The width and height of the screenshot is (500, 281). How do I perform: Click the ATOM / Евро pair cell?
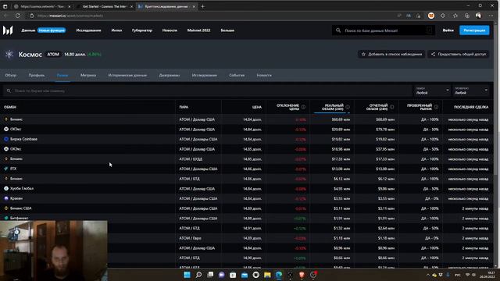tap(190, 238)
